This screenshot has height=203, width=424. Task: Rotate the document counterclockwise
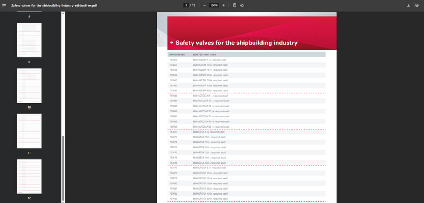click(242, 5)
